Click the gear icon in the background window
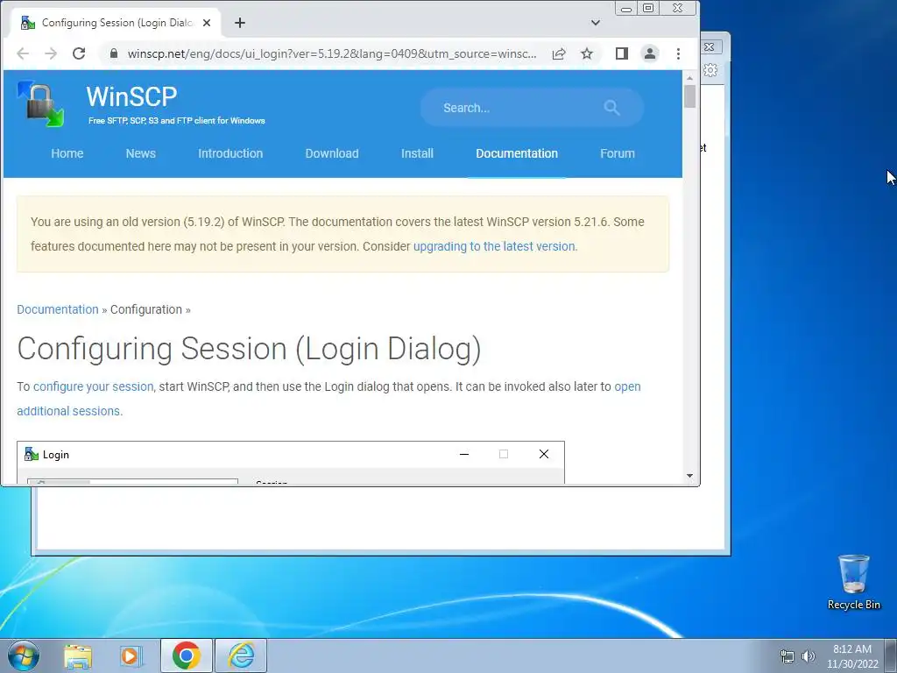The image size is (897, 673). 710,70
